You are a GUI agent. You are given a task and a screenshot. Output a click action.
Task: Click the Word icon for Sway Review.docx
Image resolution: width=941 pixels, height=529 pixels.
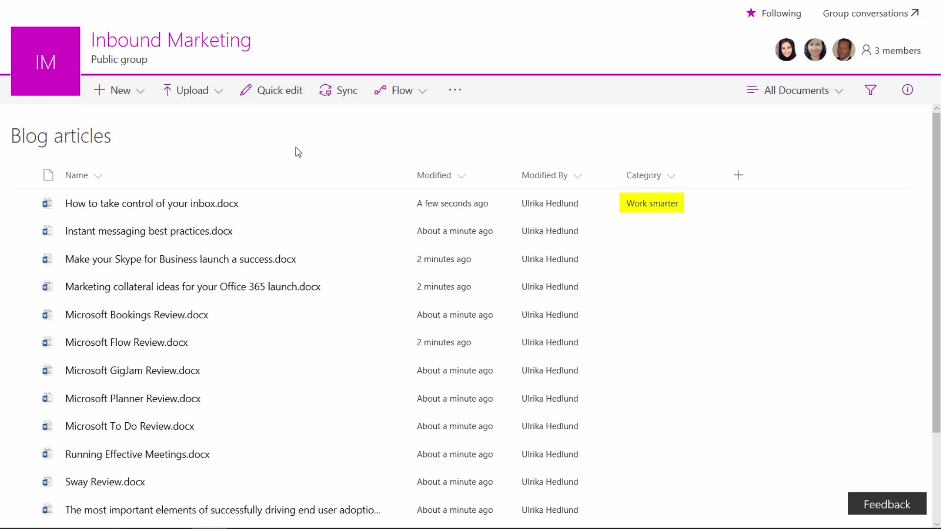click(x=47, y=481)
